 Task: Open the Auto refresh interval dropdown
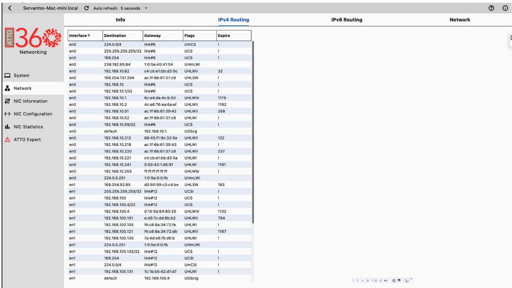coord(146,8)
